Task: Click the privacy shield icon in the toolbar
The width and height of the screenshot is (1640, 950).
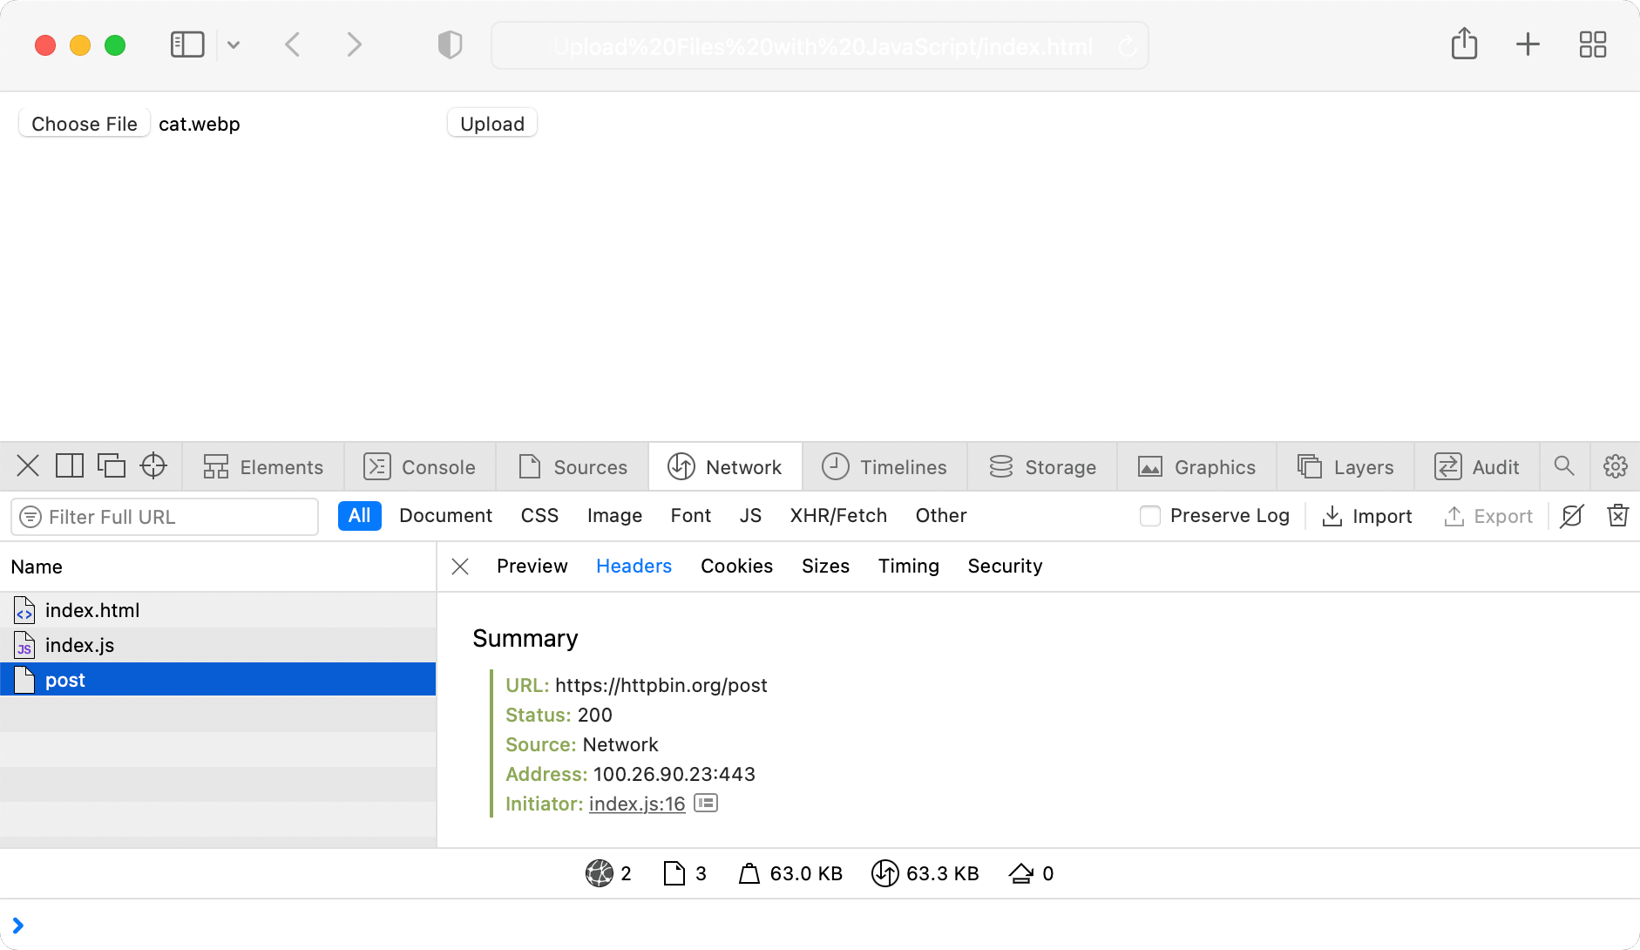Action: click(x=450, y=44)
